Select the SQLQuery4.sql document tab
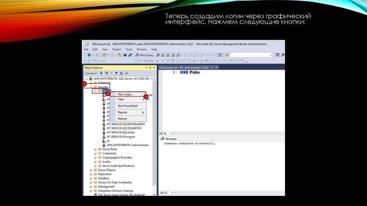Image resolution: width=367 pixels, height=206 pixels. coord(184,67)
